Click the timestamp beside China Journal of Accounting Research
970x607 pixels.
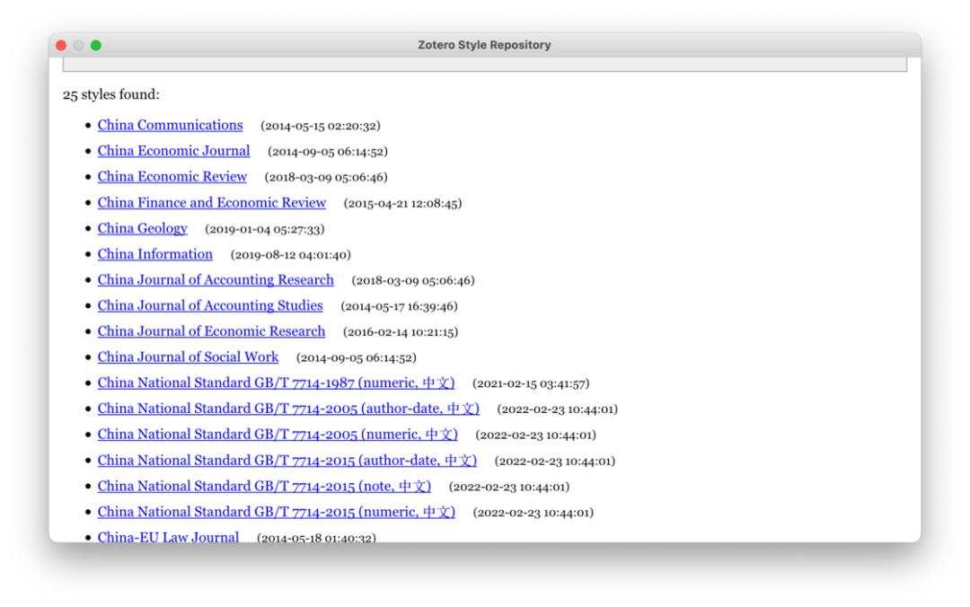coord(413,281)
